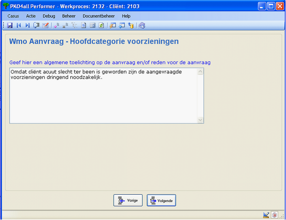The image size is (286, 220).
Task: Click the status bar pencil icon
Action: (x=266, y=215)
